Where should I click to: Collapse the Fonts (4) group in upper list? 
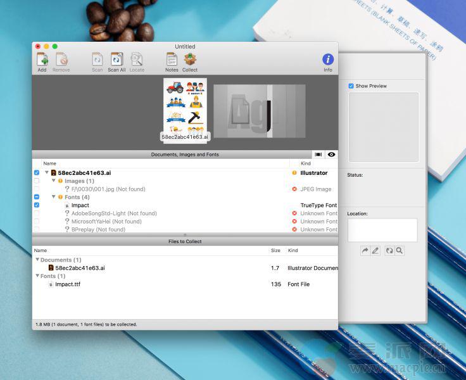[54, 197]
